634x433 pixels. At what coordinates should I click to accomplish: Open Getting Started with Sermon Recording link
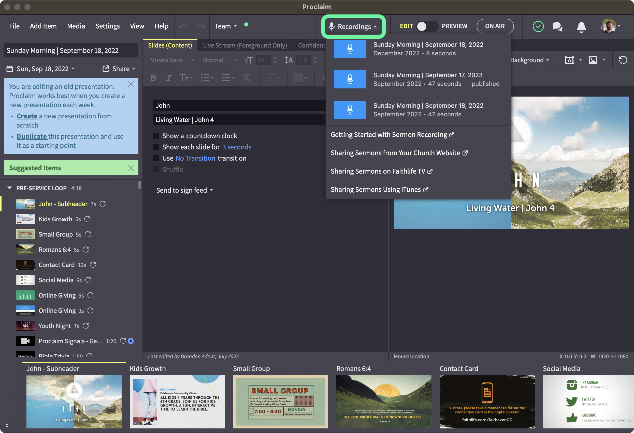[392, 135]
